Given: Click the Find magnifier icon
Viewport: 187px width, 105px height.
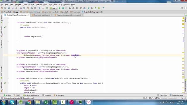Looking at the screenshot, I should coord(32,8).
